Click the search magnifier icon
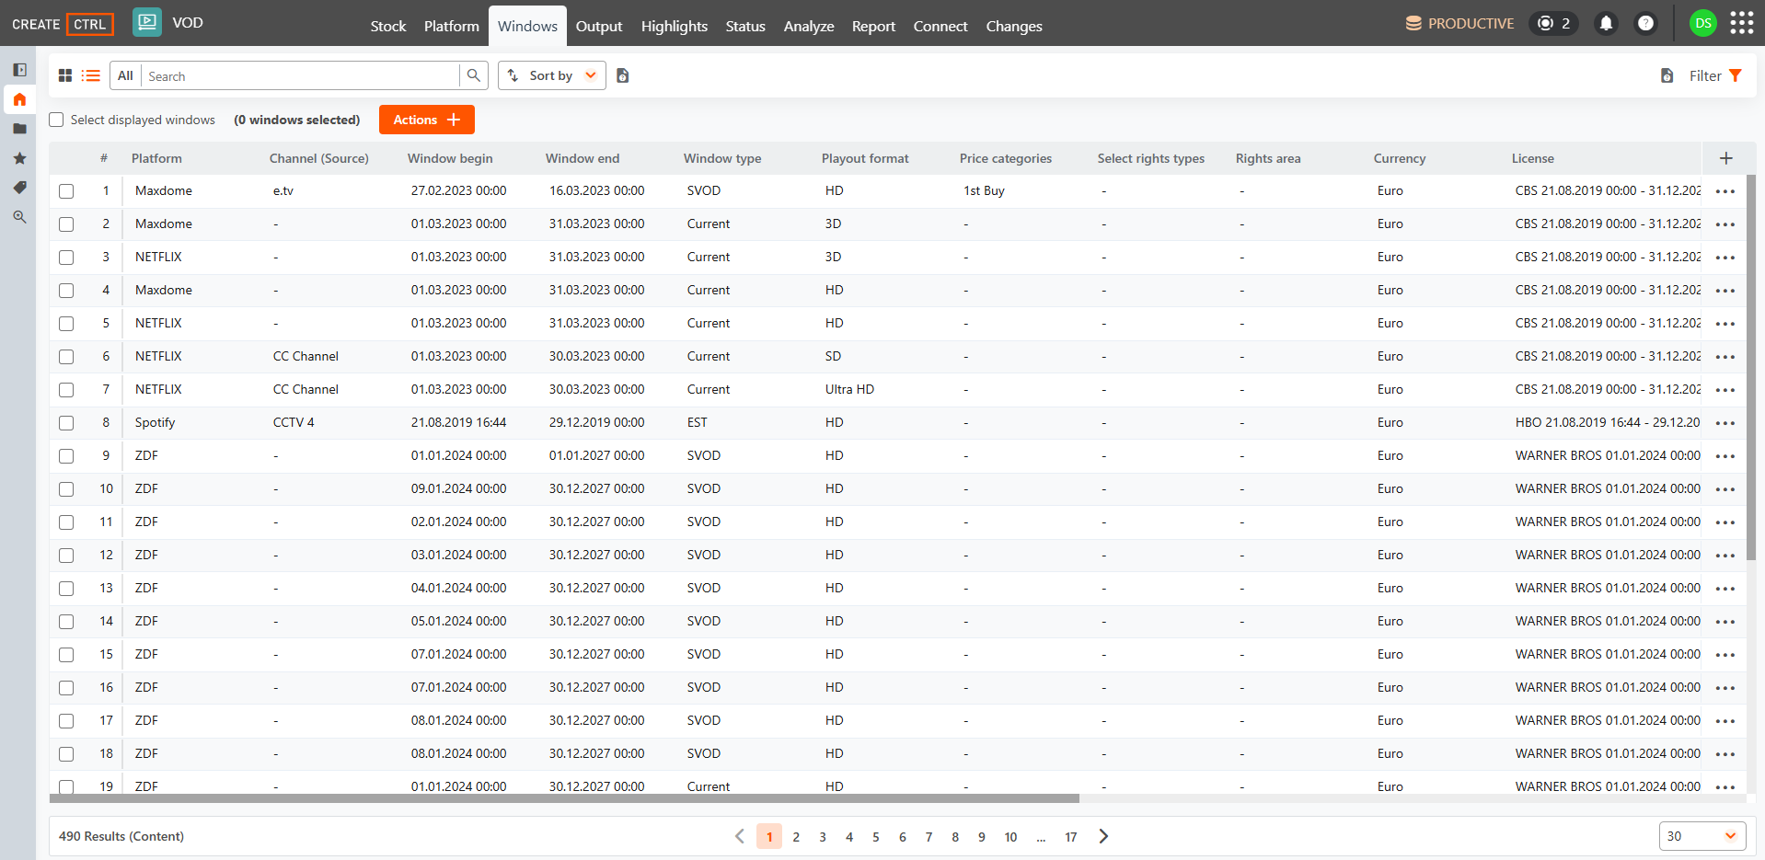Viewport: 1765px width, 860px height. [473, 75]
